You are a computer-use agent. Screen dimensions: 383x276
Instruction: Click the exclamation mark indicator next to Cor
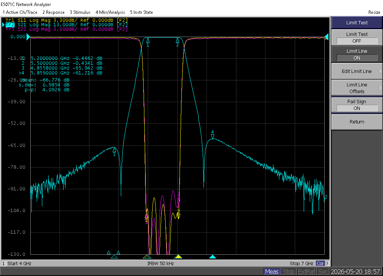point(327,263)
